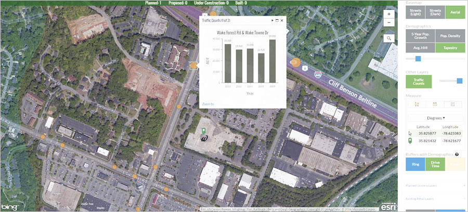Click the Ring buffer button

click(x=415, y=164)
